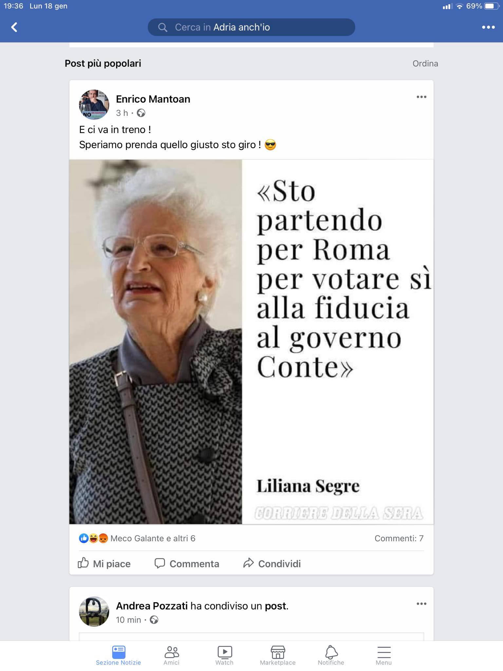View reactions from Meco Galante e altri 6
This screenshot has height=671, width=503.
pyautogui.click(x=137, y=538)
